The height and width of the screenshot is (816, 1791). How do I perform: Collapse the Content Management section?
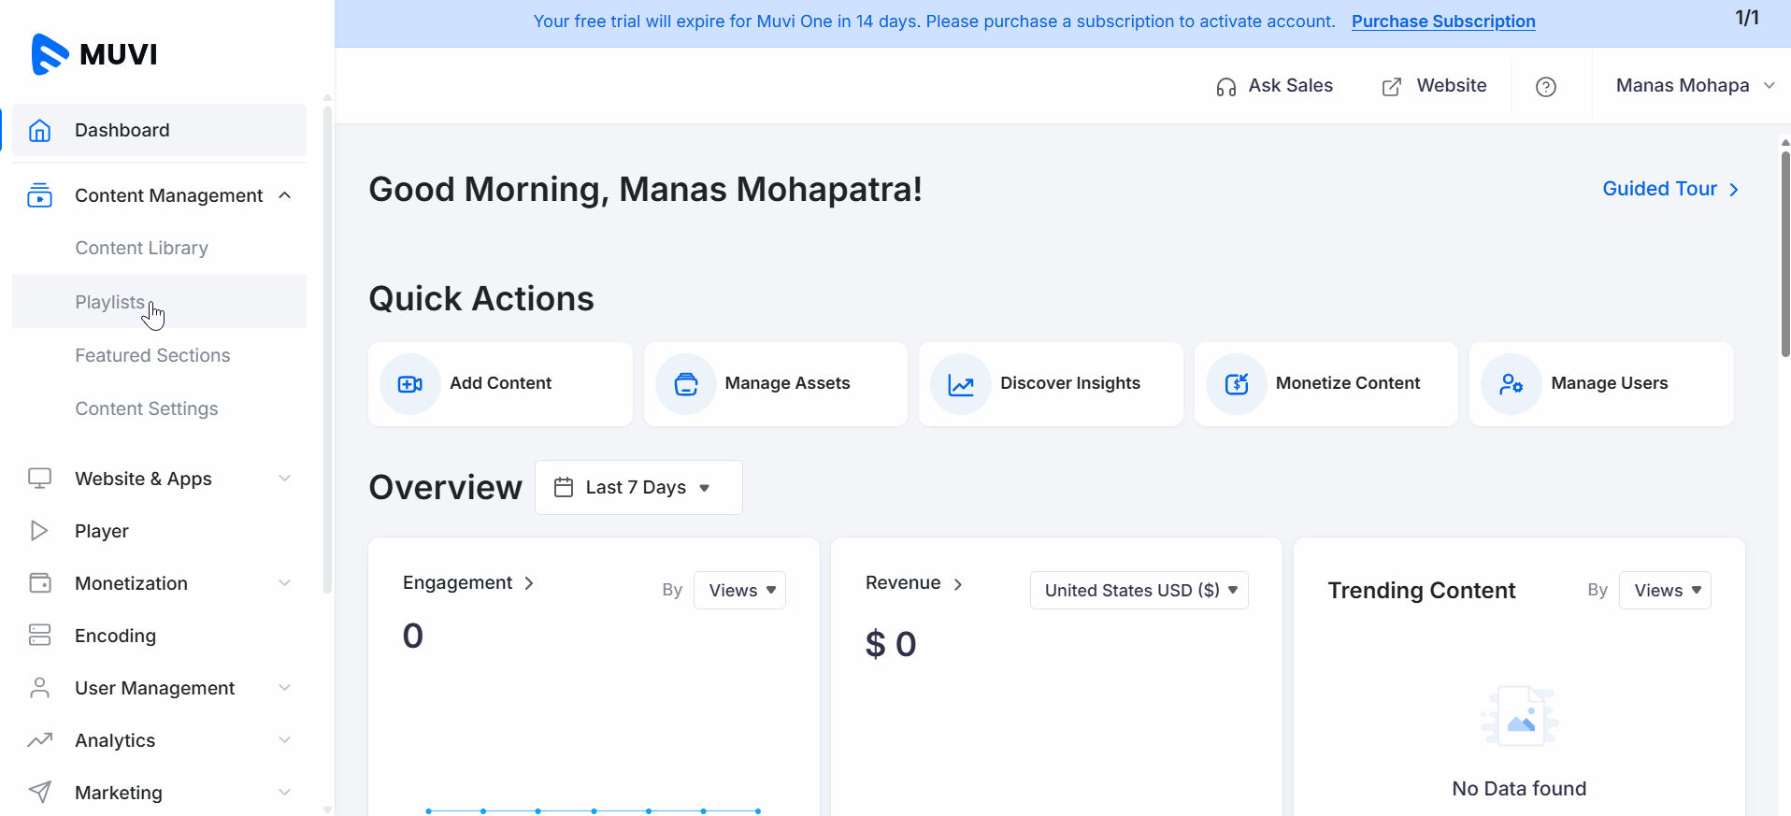coord(285,195)
